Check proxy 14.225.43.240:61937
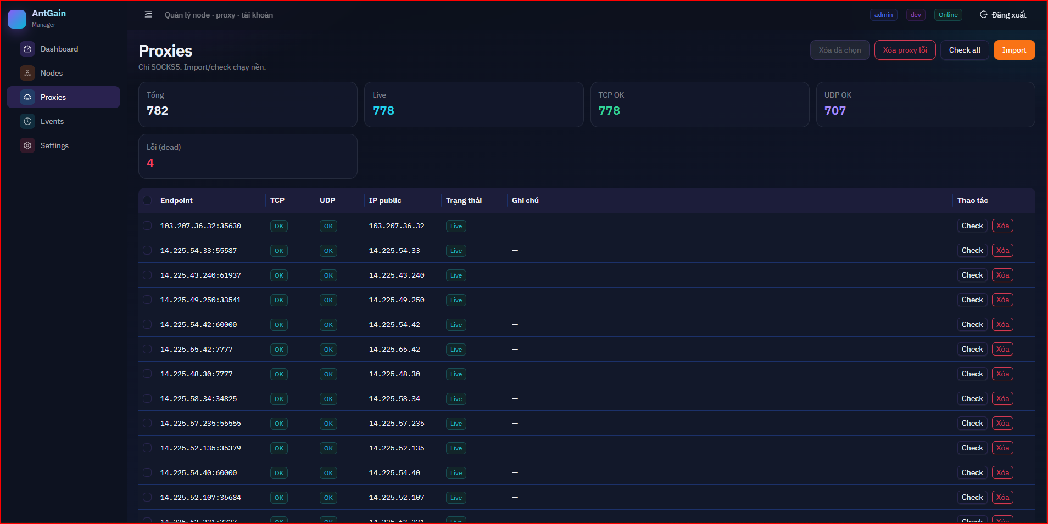Image resolution: width=1048 pixels, height=524 pixels. pos(972,275)
